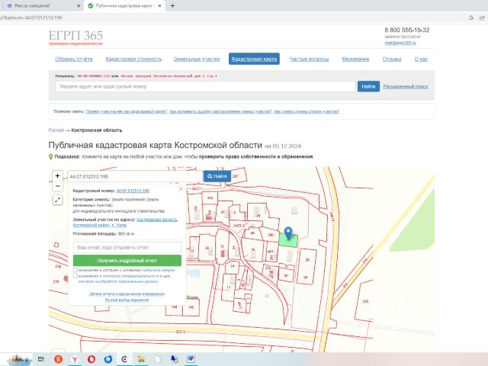Open the purple C app in taskbar
The image size is (488, 366).
(124, 359)
